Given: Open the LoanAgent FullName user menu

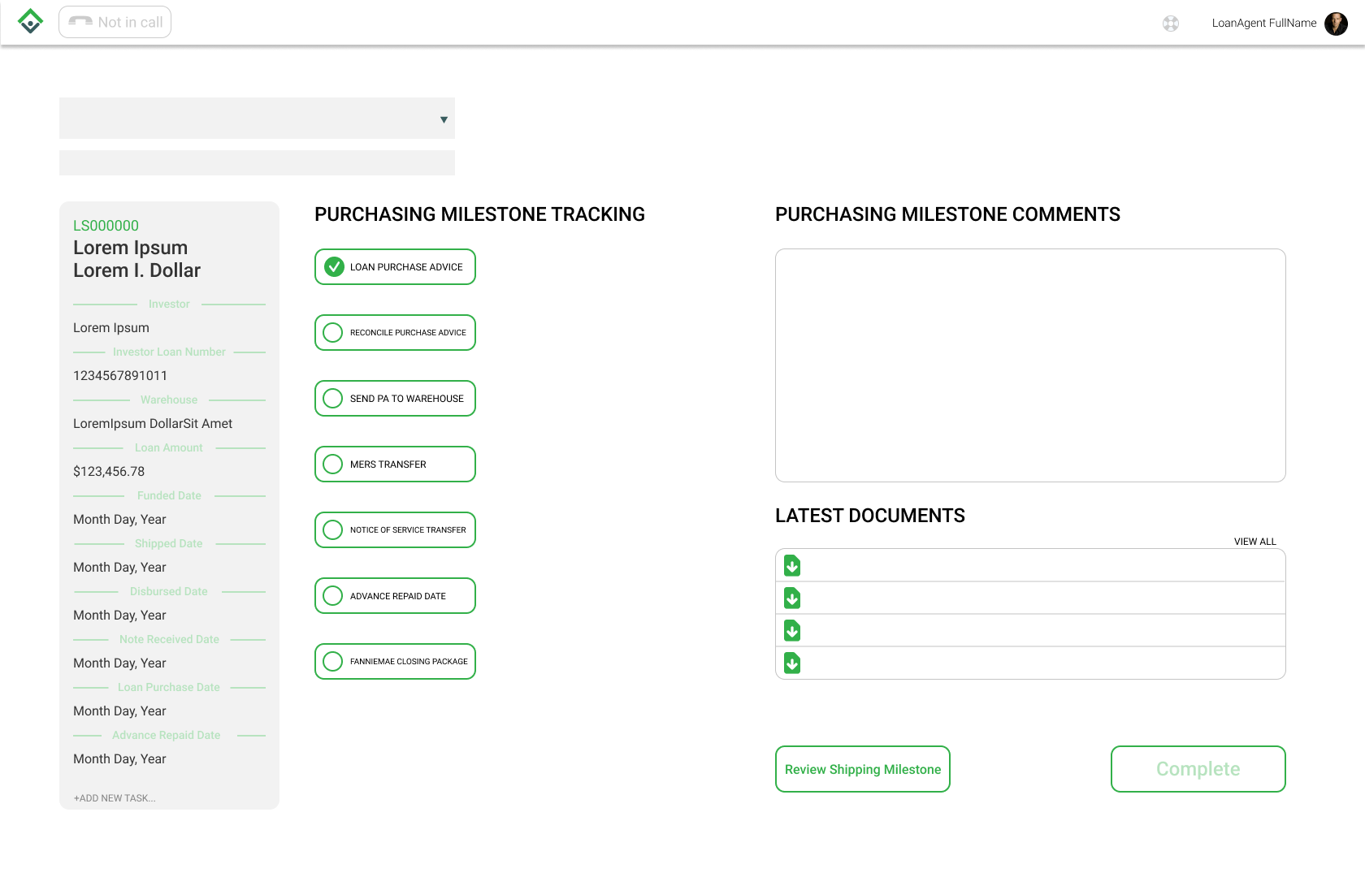Looking at the screenshot, I should click(x=1263, y=24).
